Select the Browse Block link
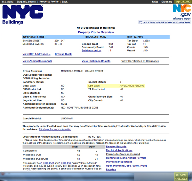192x181 pixels. (x=63, y=54)
